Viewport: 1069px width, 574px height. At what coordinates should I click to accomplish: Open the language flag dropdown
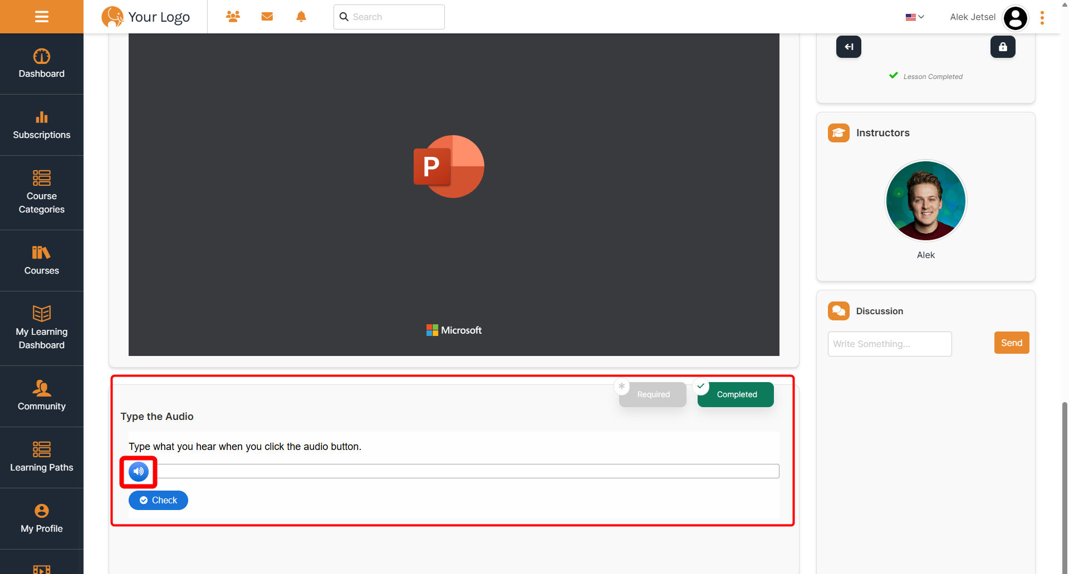click(915, 17)
